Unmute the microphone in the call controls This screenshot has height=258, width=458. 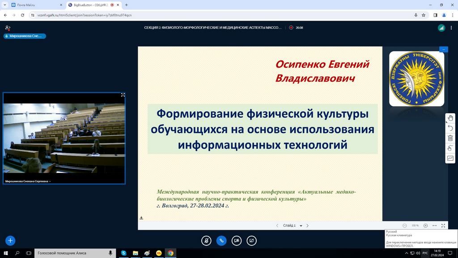(206, 241)
